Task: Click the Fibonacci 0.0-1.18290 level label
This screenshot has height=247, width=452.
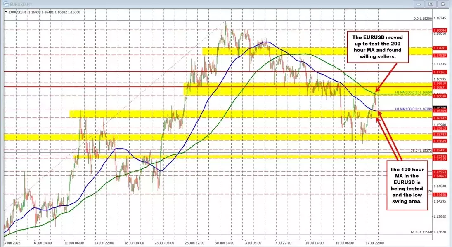Action: point(423,19)
